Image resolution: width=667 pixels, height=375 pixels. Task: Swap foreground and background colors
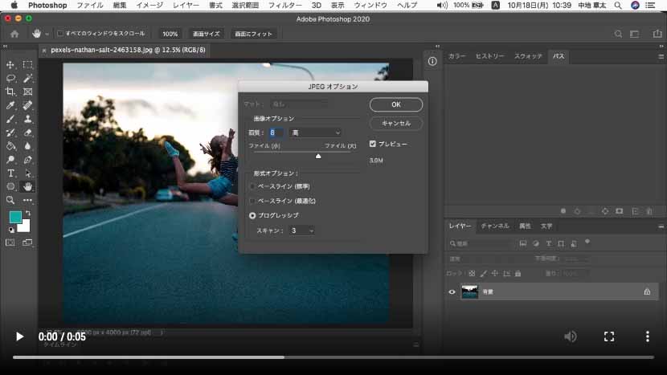pyautogui.click(x=28, y=213)
